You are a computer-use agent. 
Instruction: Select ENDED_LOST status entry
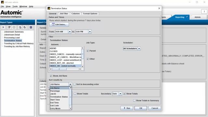click(65, 60)
